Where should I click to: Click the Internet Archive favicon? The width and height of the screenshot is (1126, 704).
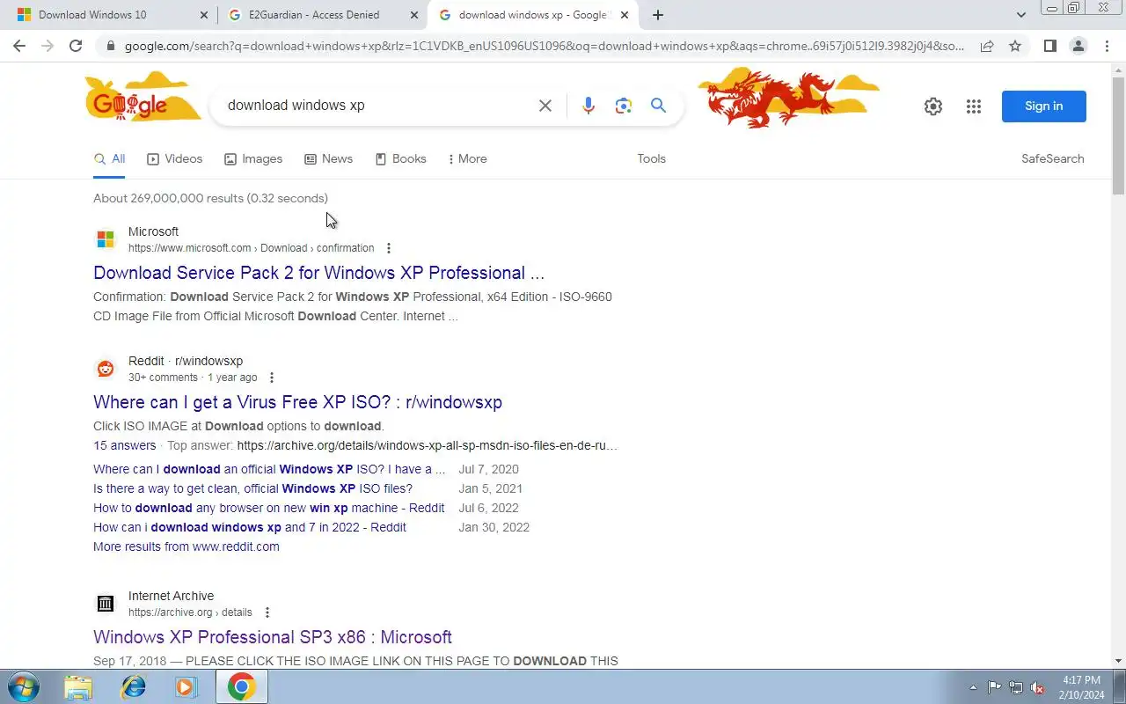point(106,604)
